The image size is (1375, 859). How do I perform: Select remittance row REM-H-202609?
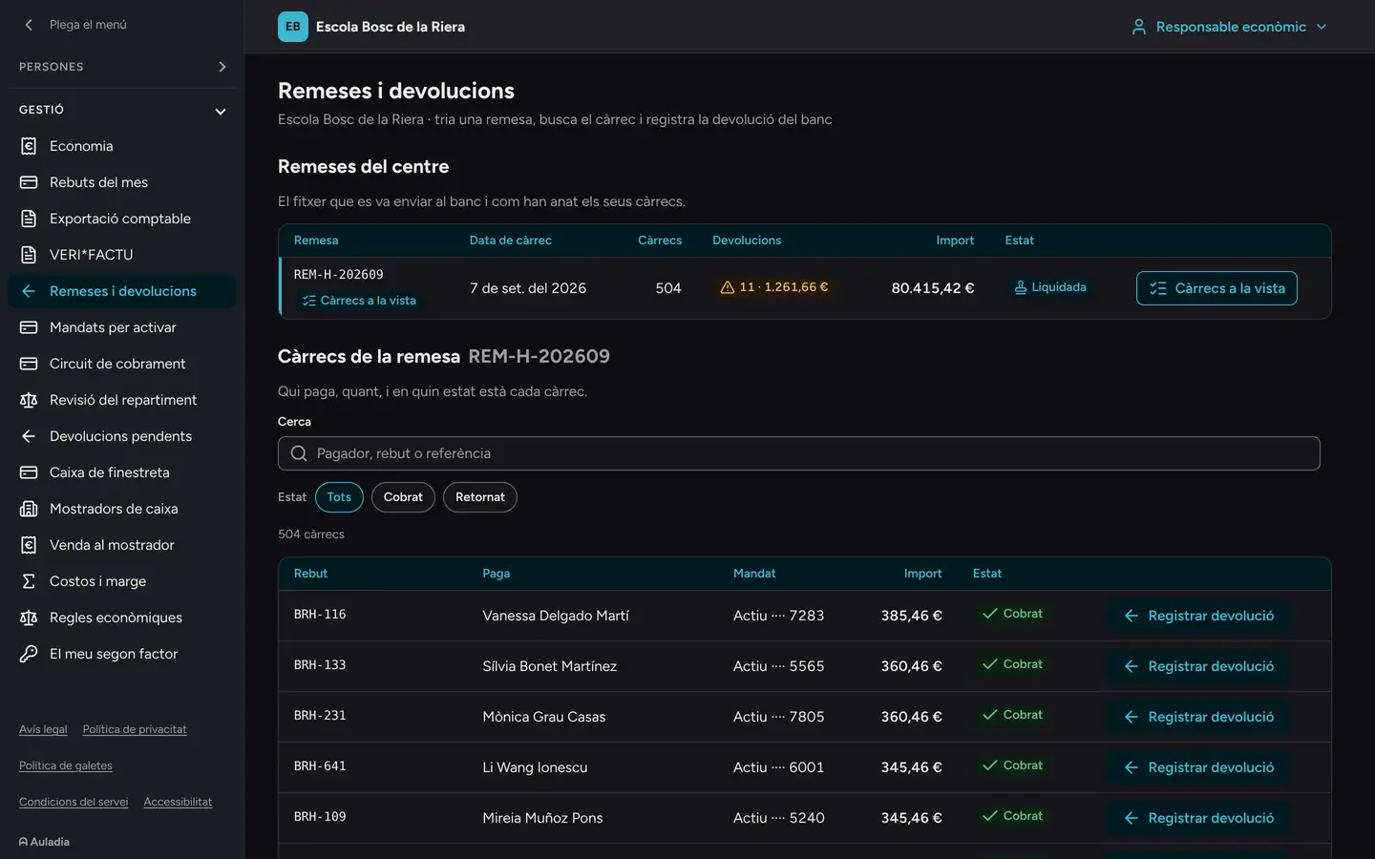804,288
